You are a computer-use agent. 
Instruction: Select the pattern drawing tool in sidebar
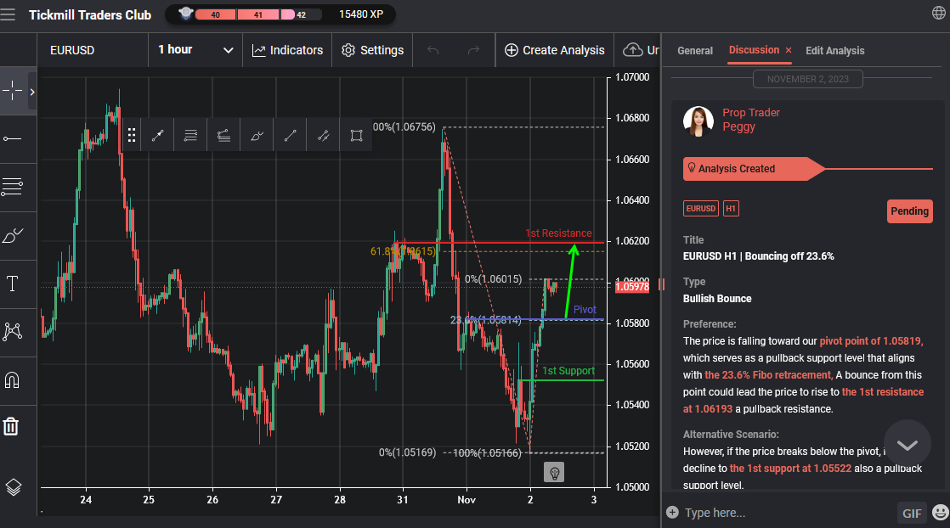12,332
